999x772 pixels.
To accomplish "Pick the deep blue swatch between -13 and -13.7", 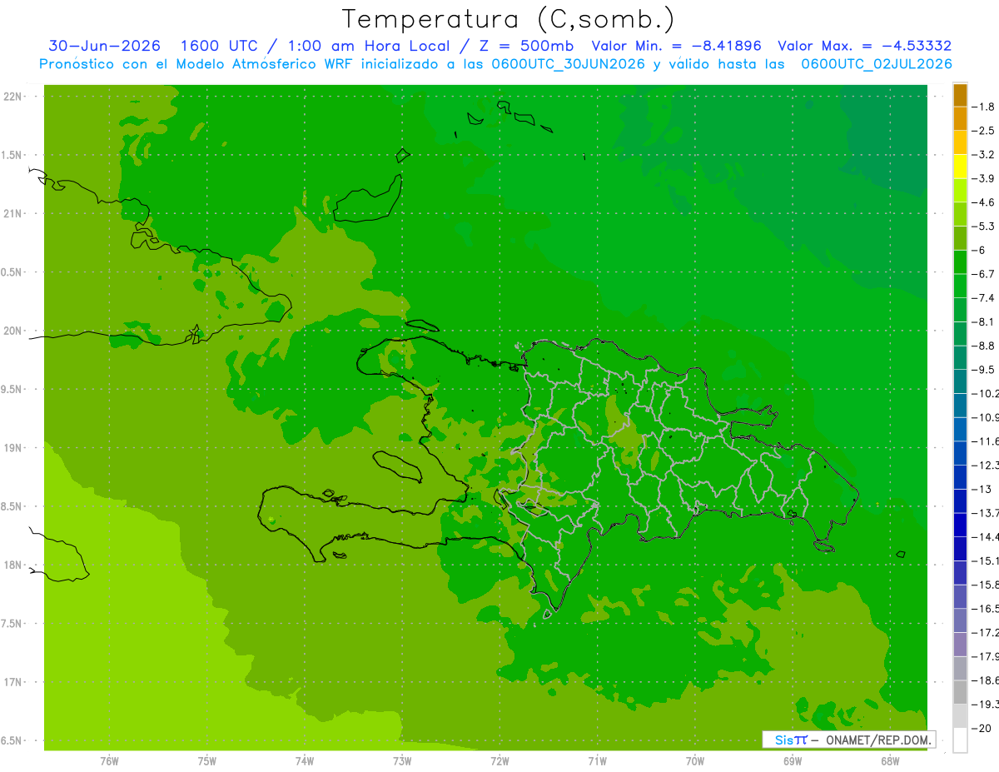I will click(x=960, y=501).
